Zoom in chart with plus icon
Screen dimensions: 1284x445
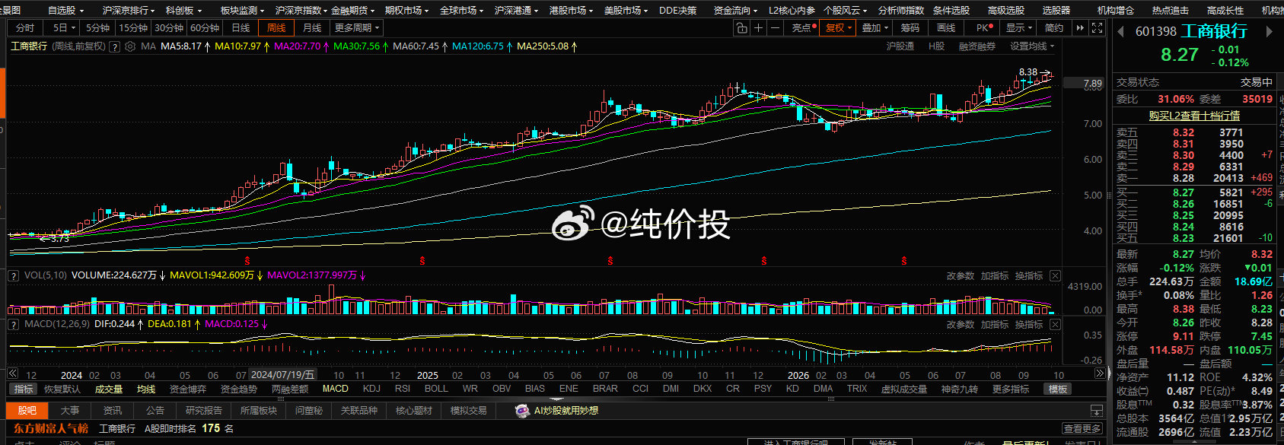click(759, 28)
